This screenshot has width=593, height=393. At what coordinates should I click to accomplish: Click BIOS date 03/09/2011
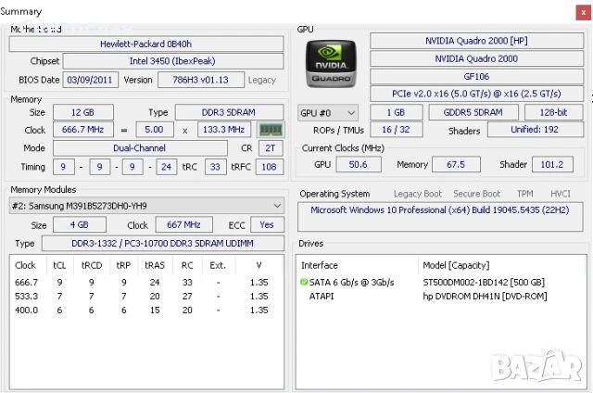click(x=90, y=80)
